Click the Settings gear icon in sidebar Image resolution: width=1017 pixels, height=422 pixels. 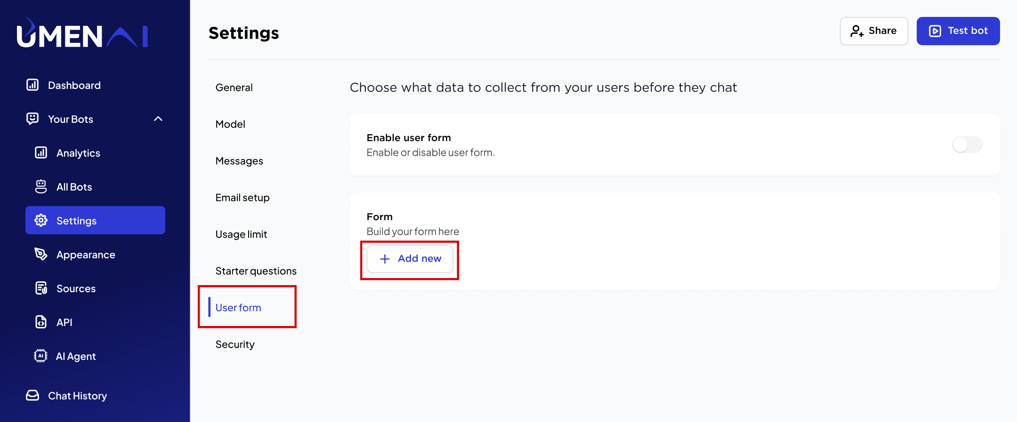pyautogui.click(x=41, y=220)
